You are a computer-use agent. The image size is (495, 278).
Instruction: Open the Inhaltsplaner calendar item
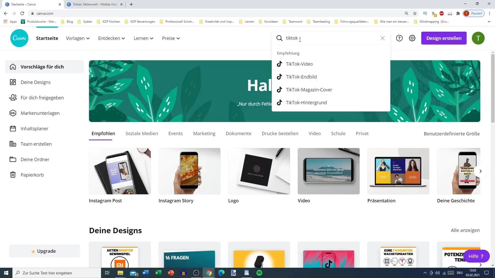tap(45, 128)
